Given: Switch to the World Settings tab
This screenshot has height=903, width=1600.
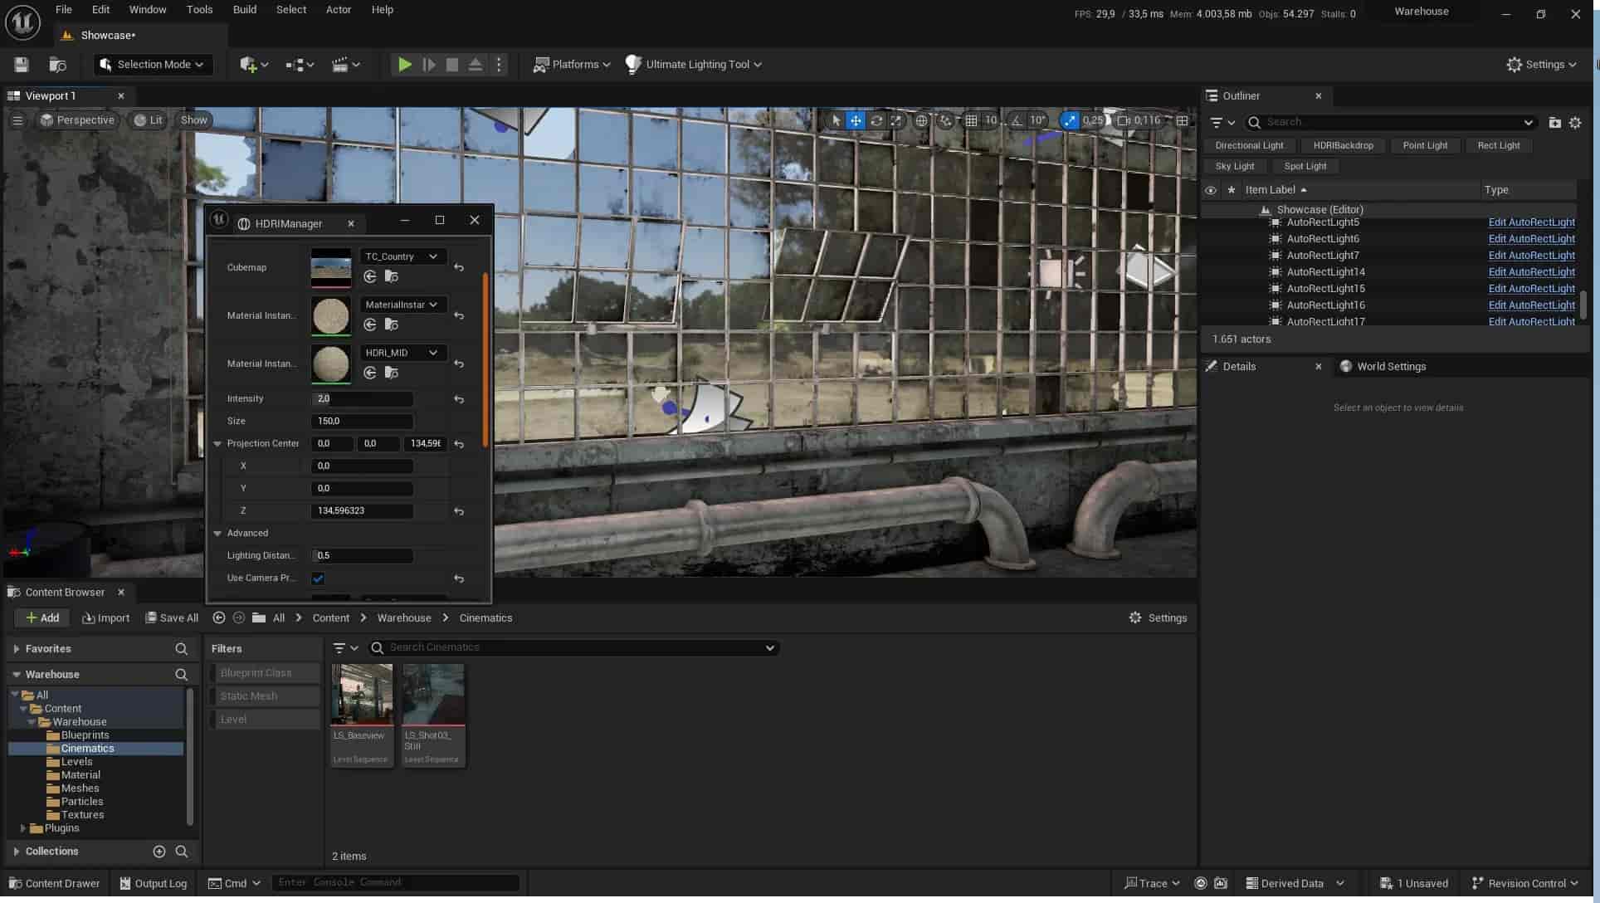Looking at the screenshot, I should pos(1383,368).
